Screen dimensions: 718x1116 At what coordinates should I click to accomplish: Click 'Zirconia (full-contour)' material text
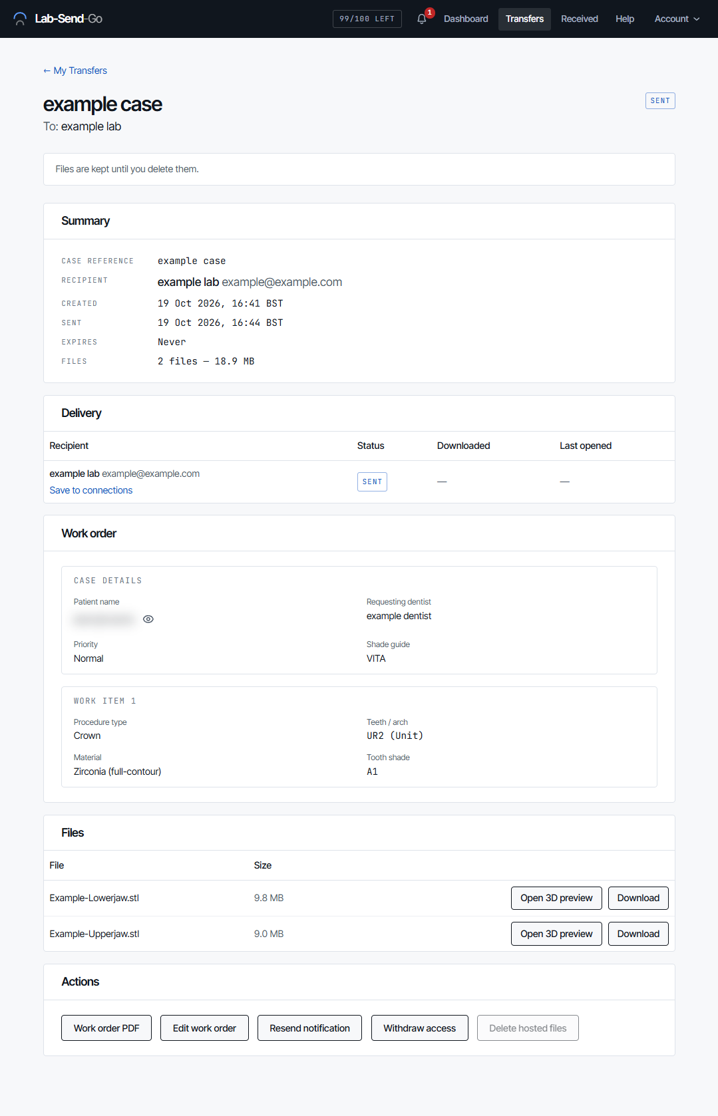tap(117, 771)
